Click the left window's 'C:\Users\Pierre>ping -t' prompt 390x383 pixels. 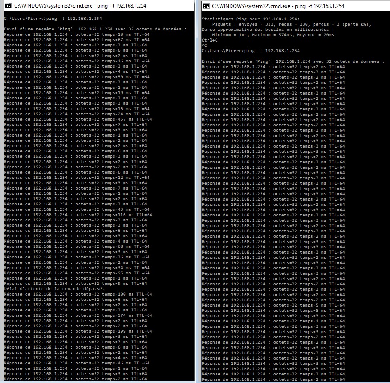pyautogui.click(x=53, y=19)
